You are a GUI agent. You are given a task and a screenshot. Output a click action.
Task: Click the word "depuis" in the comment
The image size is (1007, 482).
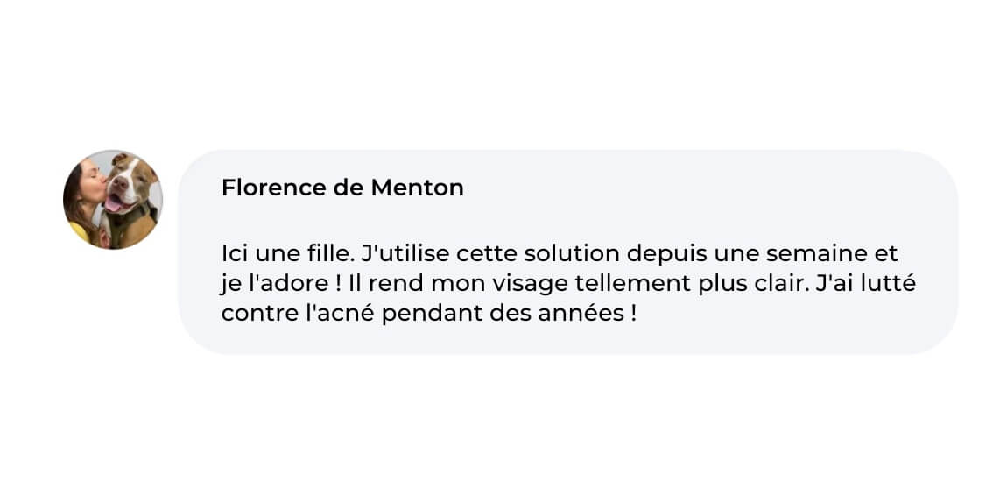point(667,255)
